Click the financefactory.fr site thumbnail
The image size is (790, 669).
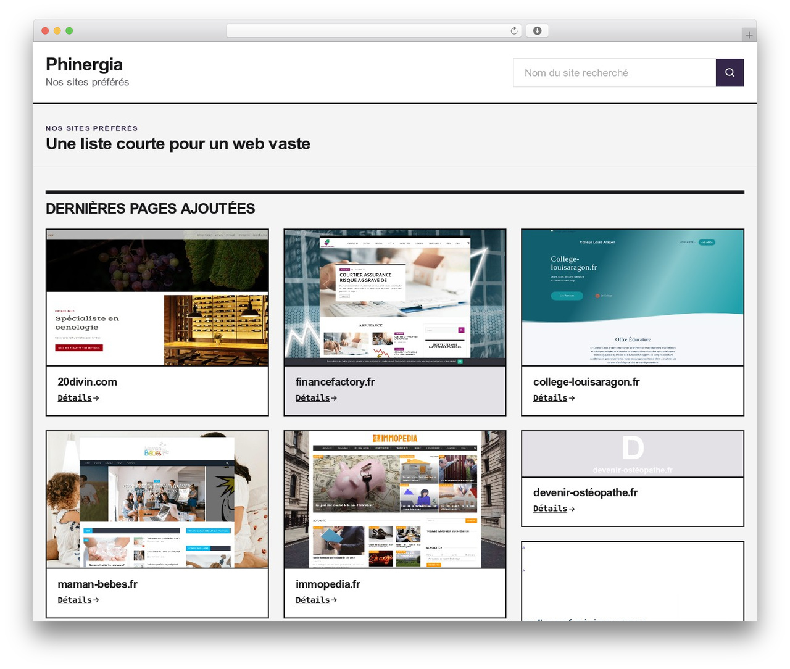(x=395, y=297)
